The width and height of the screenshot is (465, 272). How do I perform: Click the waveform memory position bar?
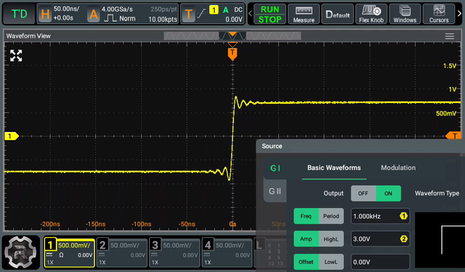[232, 36]
